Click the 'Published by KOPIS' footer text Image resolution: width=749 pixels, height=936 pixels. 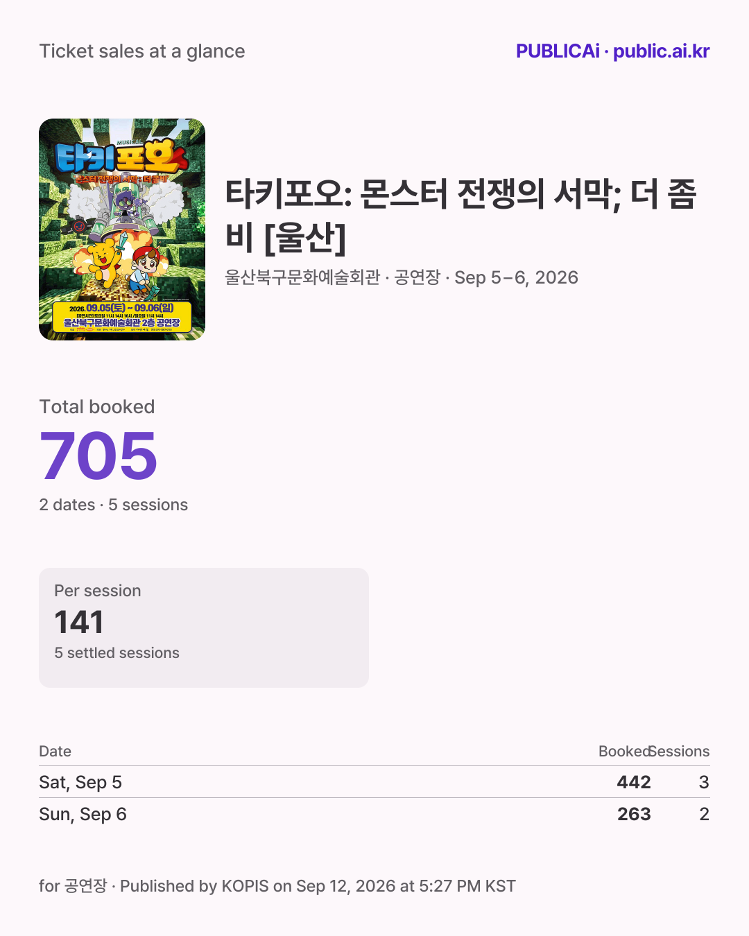194,886
